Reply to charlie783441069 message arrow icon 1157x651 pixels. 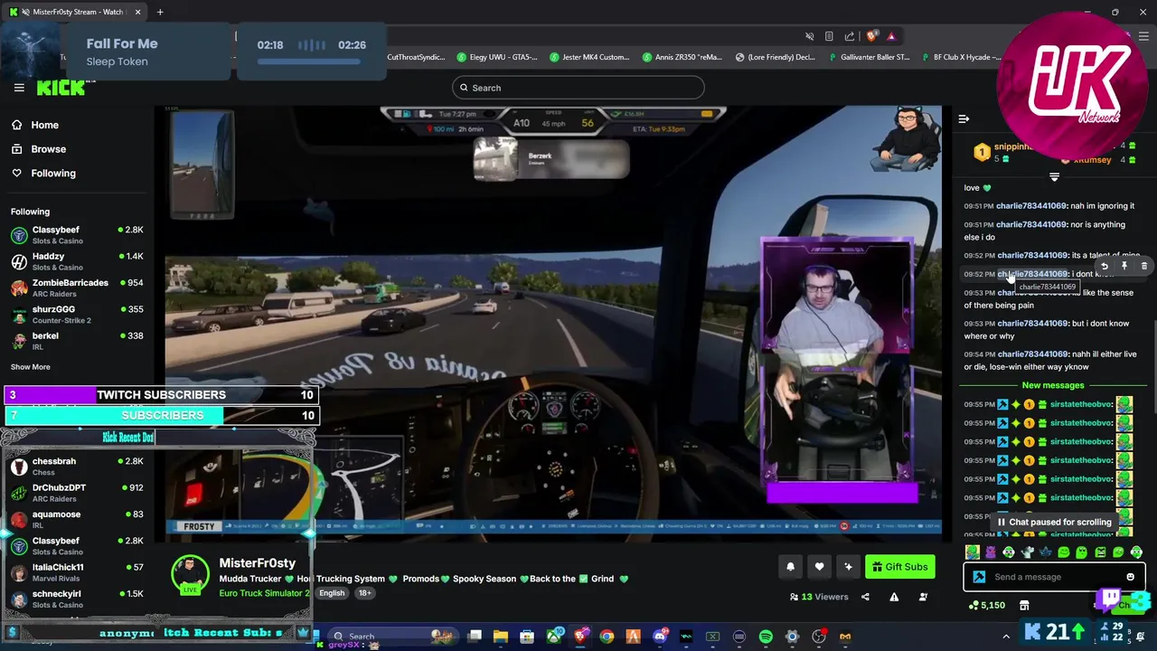point(1105,266)
